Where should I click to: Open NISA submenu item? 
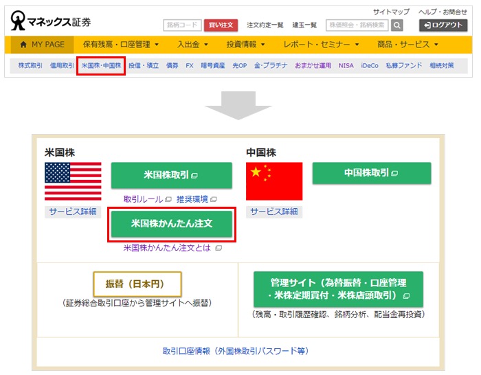[346, 65]
